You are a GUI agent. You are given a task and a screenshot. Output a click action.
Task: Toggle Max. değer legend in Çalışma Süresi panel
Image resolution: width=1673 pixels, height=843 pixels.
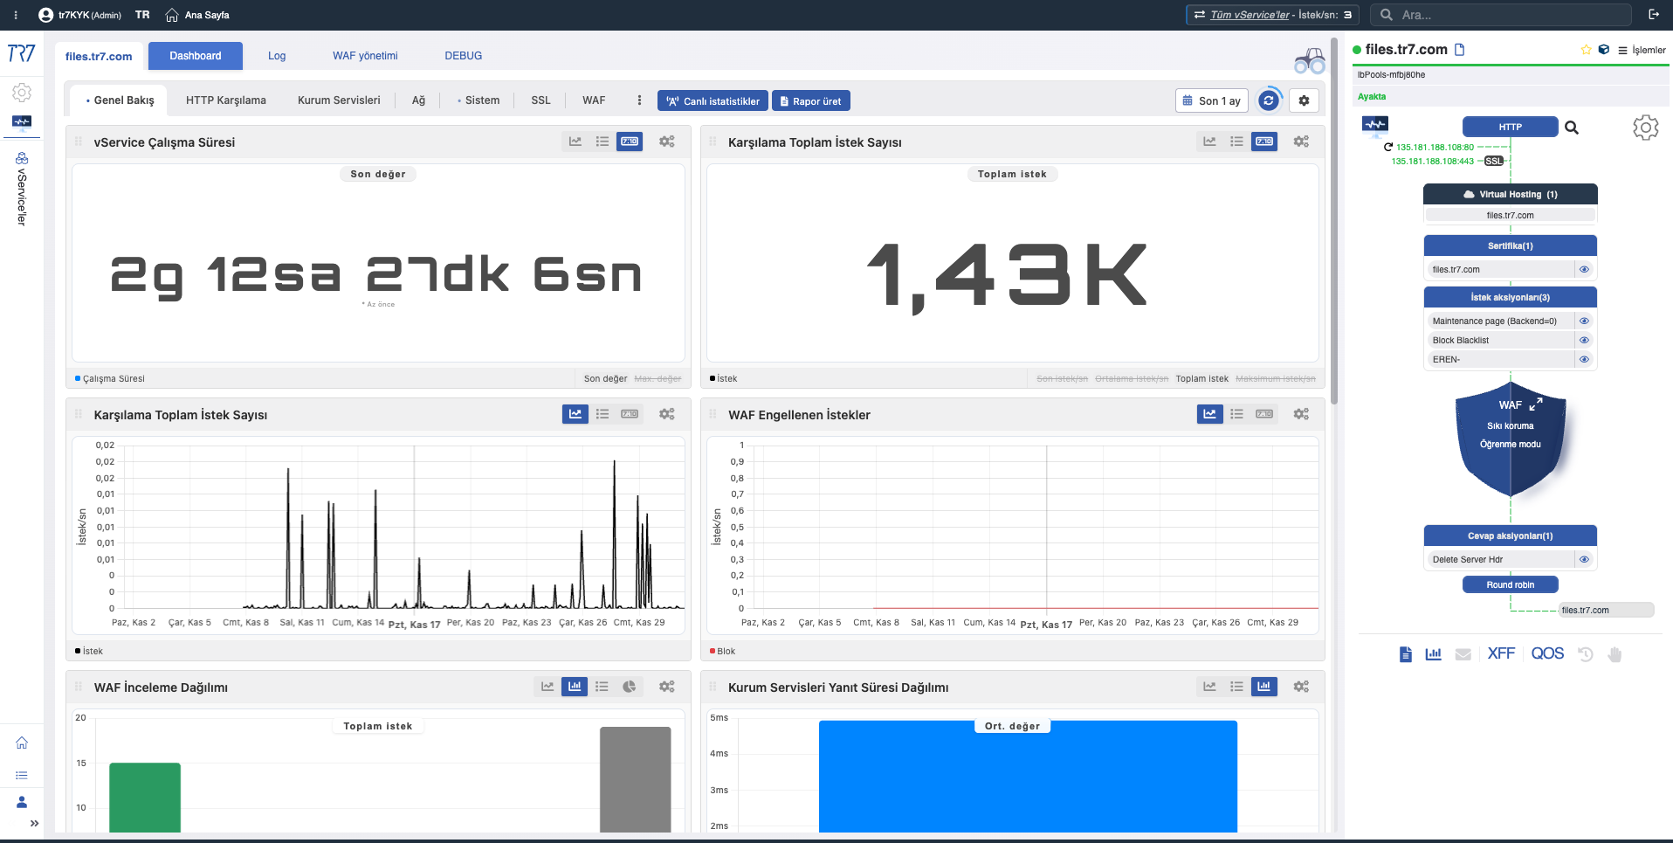pos(657,378)
